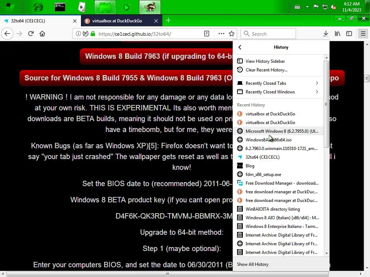The height and width of the screenshot is (277, 370).
Task: Open site information icon in address bar
Action: click(x=78, y=34)
